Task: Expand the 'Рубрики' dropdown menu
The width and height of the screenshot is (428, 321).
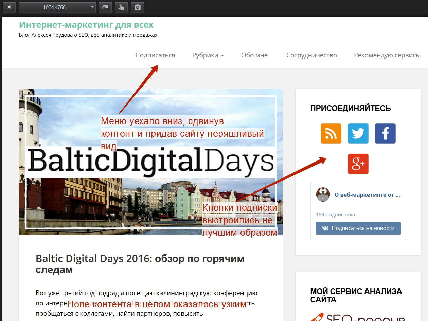Action: click(208, 55)
